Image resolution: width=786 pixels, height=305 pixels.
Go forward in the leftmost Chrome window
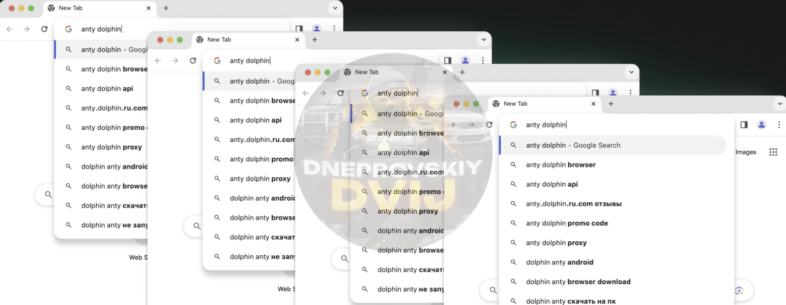point(27,29)
